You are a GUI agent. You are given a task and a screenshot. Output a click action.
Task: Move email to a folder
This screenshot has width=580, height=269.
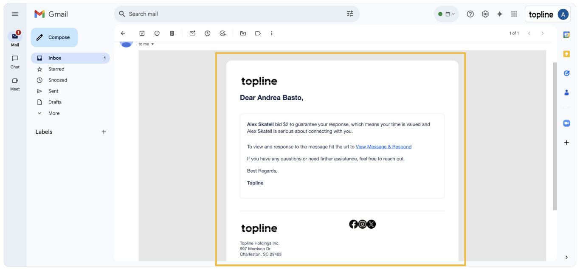[x=243, y=33]
